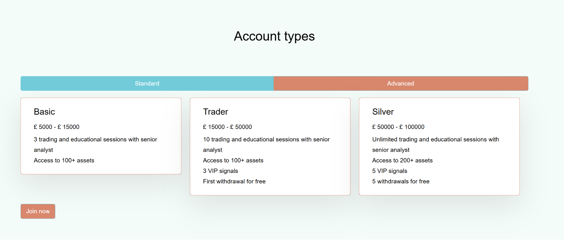Click the £ 15000 - £ 50000 price range
The image size is (564, 240).
[x=227, y=127]
